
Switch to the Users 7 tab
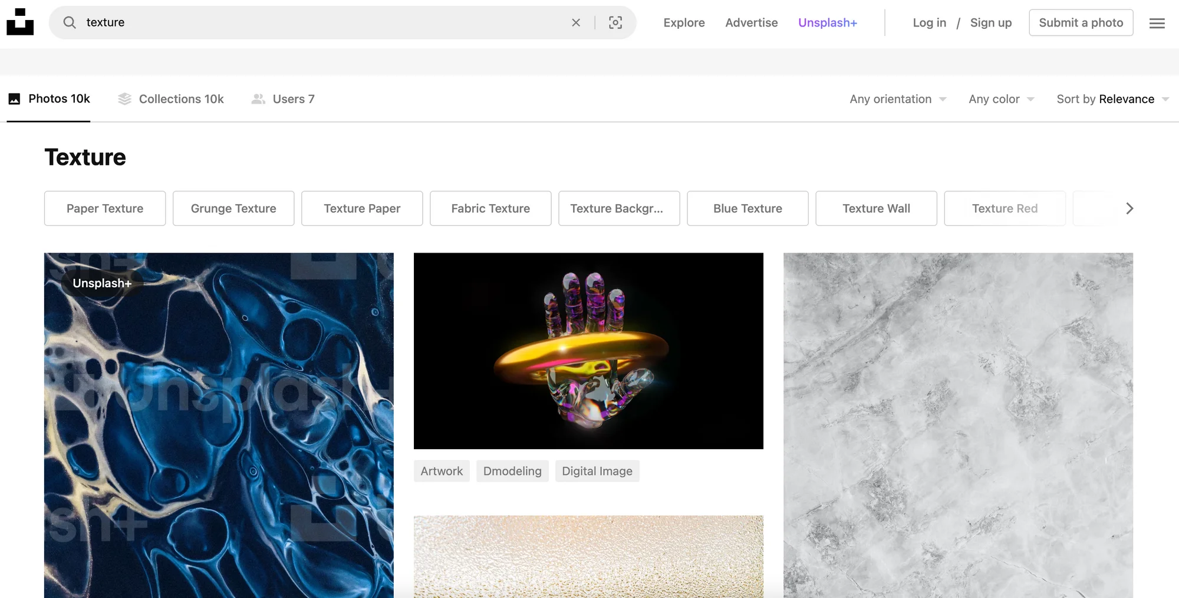point(284,99)
